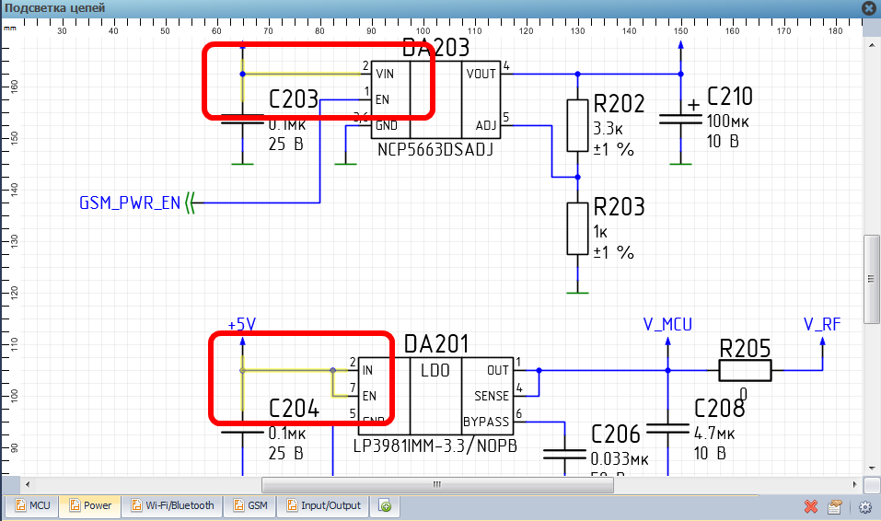This screenshot has width=881, height=521.
Task: Click the R203 resistor symbol body
Action: coord(577,229)
